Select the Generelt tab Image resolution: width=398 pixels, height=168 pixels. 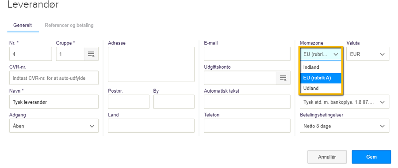[23, 25]
